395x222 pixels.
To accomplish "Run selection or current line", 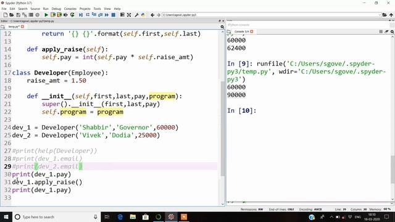I will tap(66, 15).
